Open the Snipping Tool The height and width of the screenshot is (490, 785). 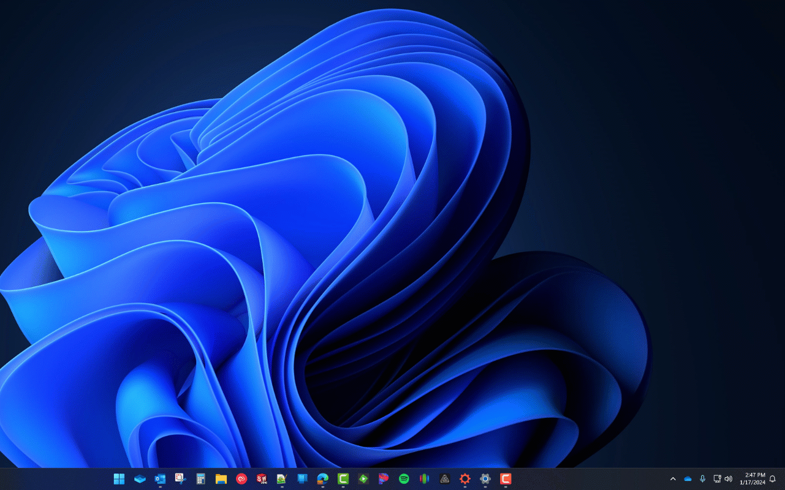coord(180,479)
